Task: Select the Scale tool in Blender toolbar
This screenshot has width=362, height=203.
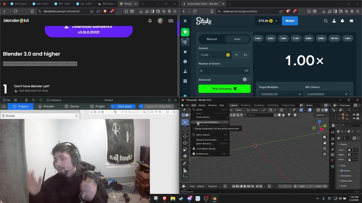Action: click(185, 149)
